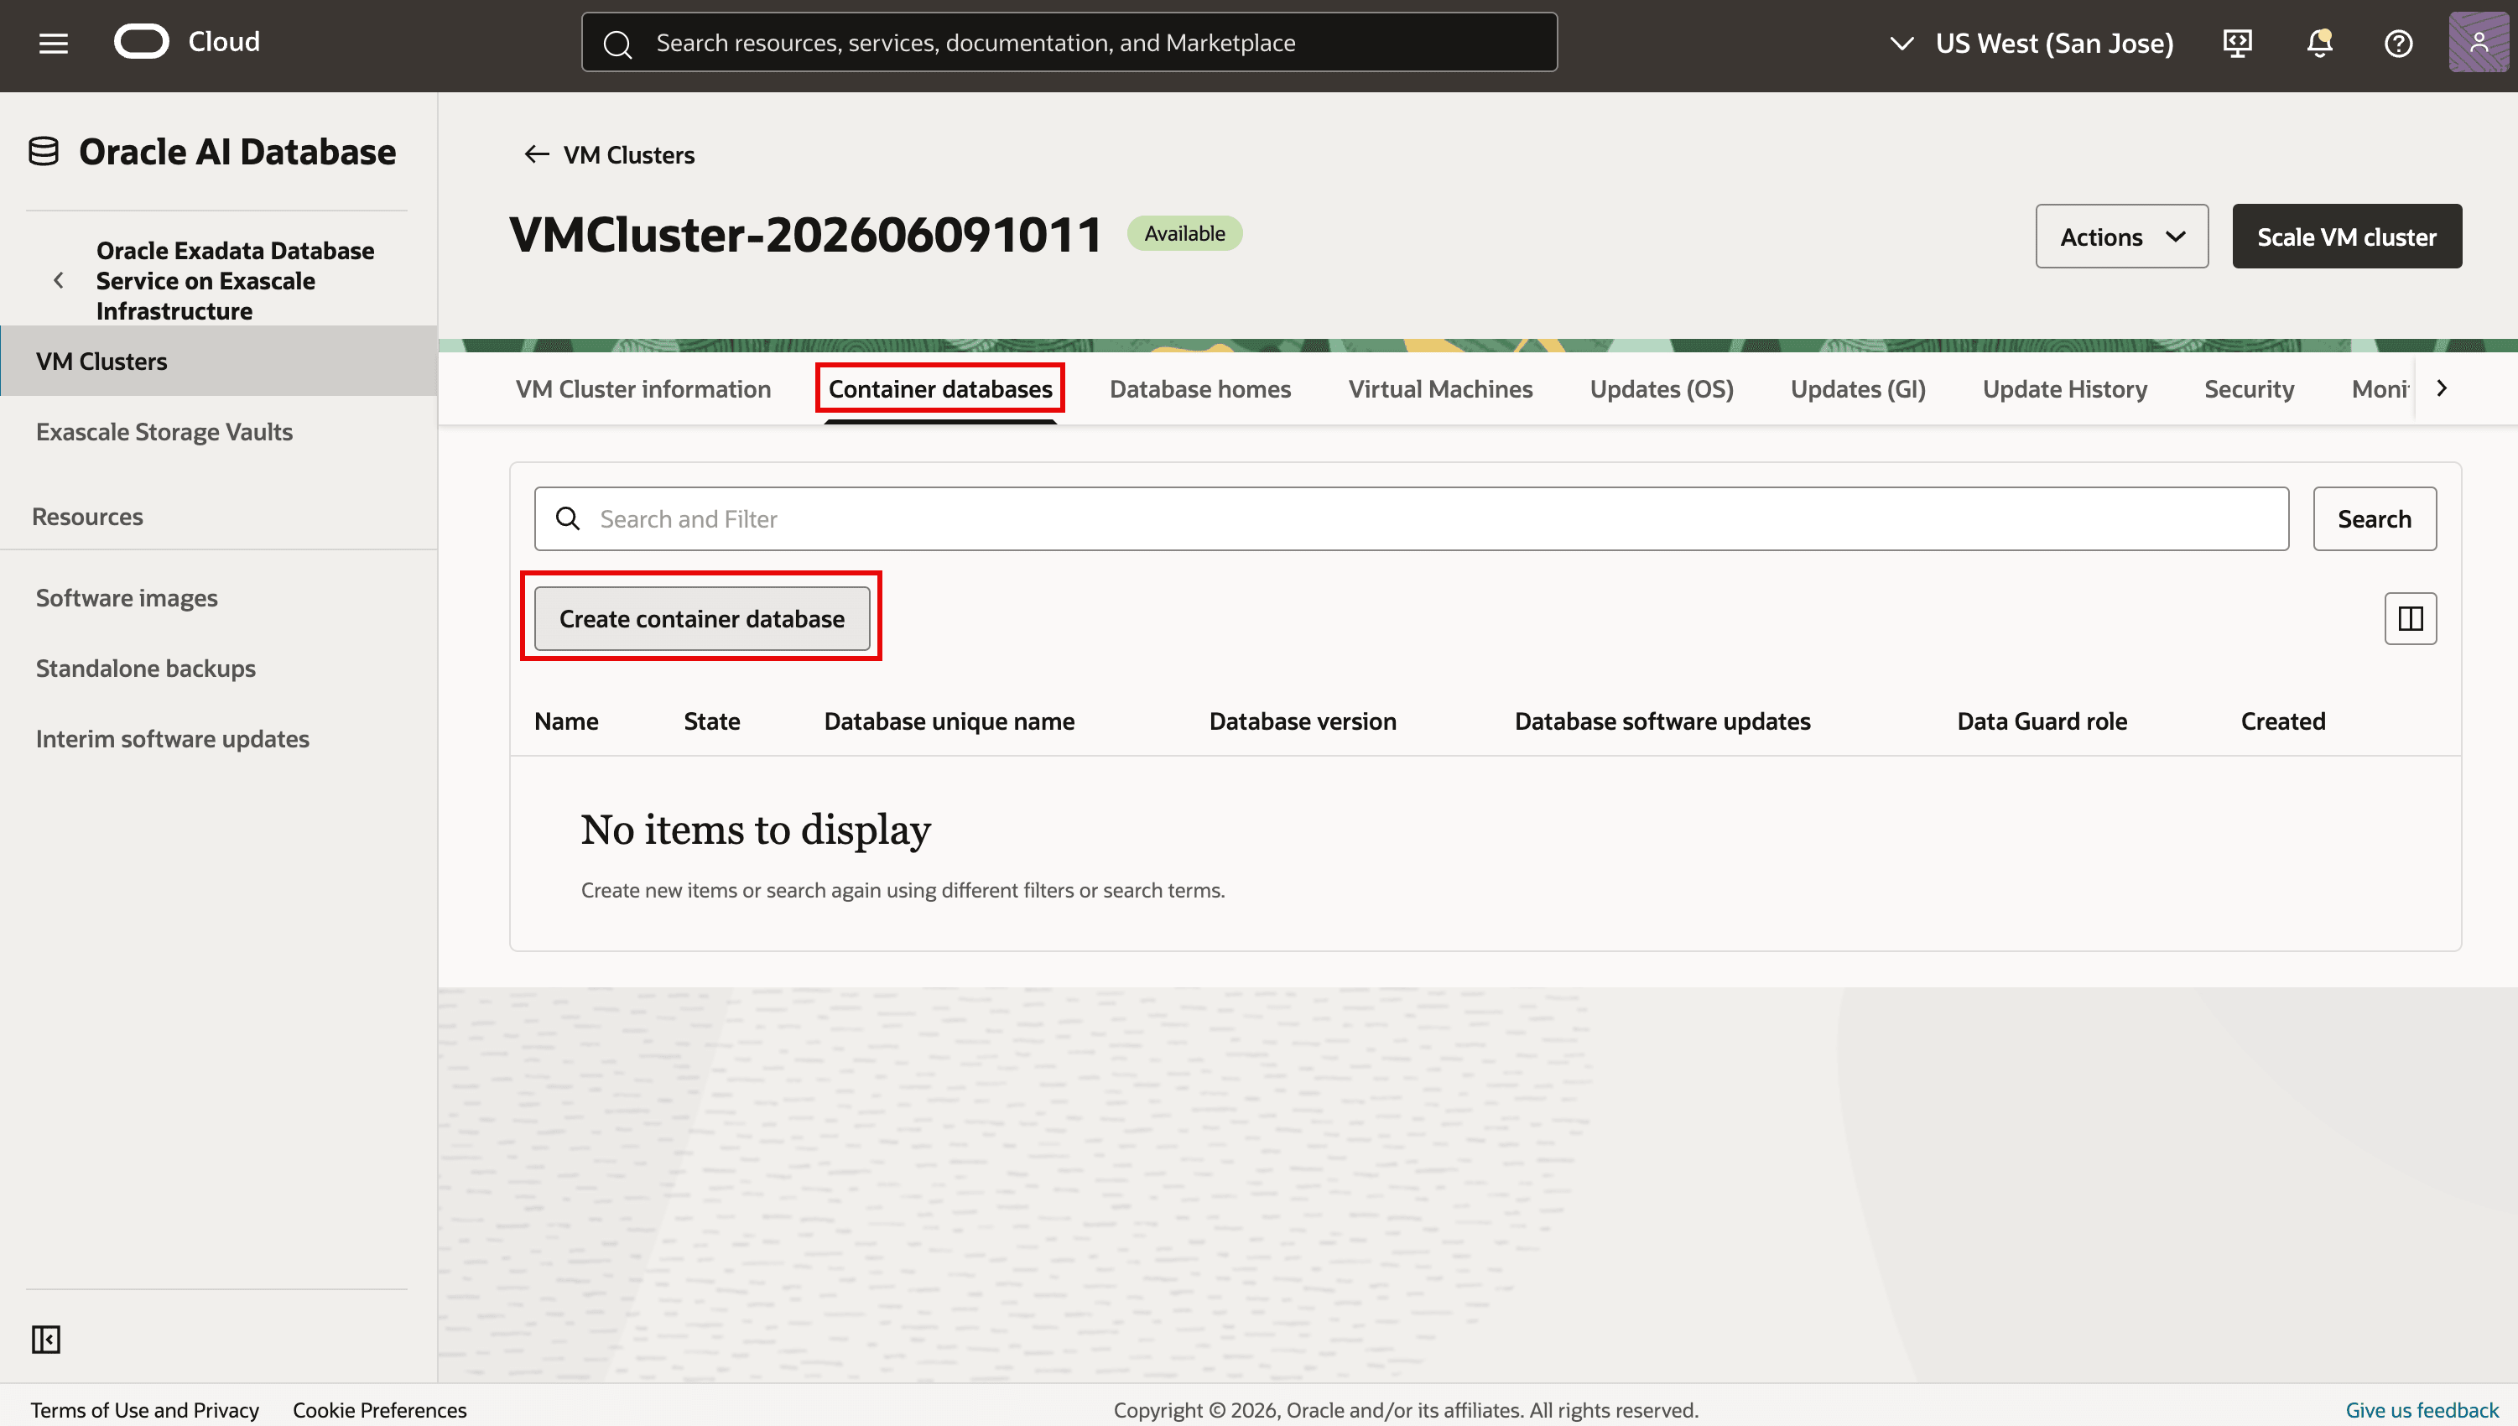Click Database unique name column header
2518x1426 pixels.
click(x=949, y=721)
